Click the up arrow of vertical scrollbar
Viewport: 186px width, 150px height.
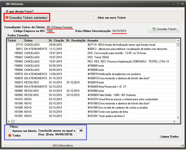178,40
